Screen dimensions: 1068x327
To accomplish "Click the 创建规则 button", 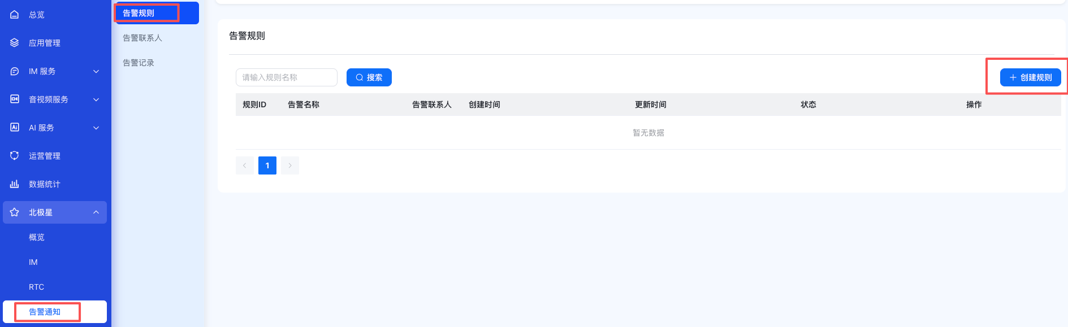I will (1030, 77).
